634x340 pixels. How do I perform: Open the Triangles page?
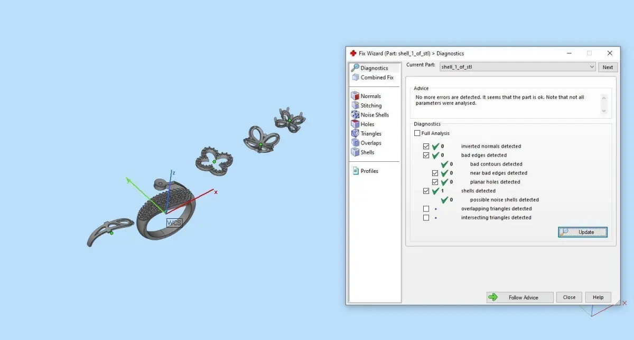tap(371, 134)
